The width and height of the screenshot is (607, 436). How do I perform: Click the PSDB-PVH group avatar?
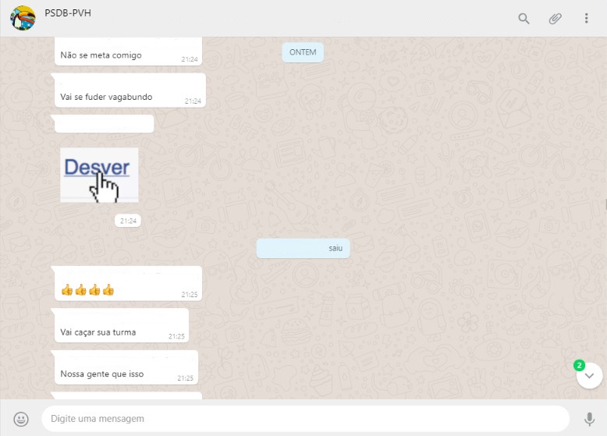[x=23, y=18]
